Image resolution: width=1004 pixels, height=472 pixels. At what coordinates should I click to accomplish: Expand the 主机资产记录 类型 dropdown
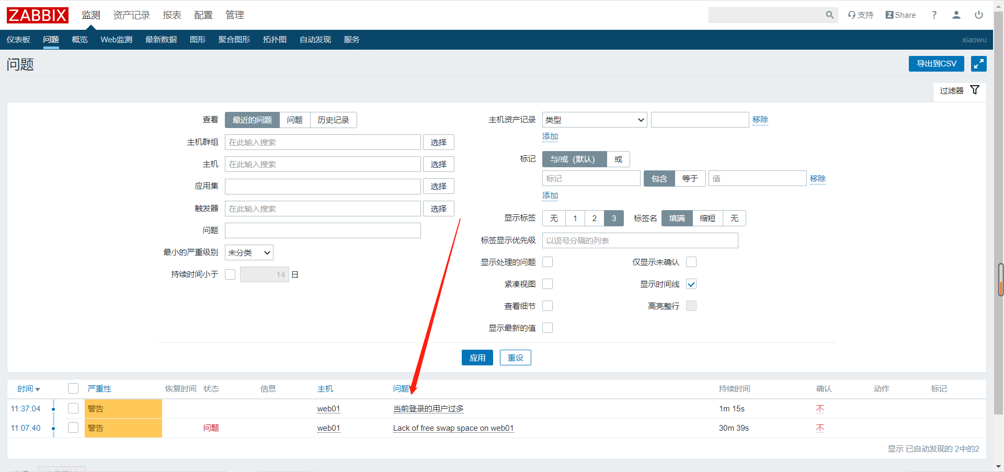coord(594,120)
